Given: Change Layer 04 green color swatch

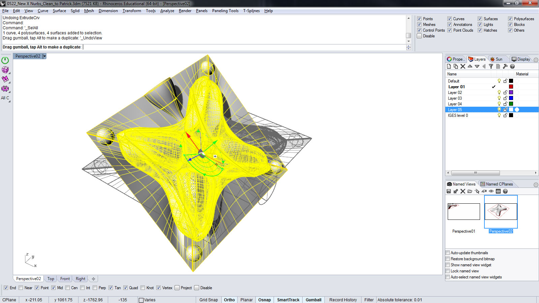Looking at the screenshot, I should point(511,104).
